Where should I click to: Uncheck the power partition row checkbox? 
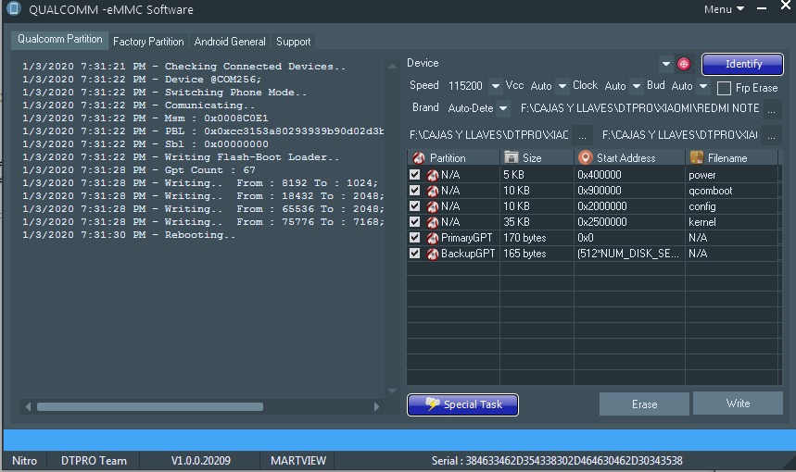(414, 175)
